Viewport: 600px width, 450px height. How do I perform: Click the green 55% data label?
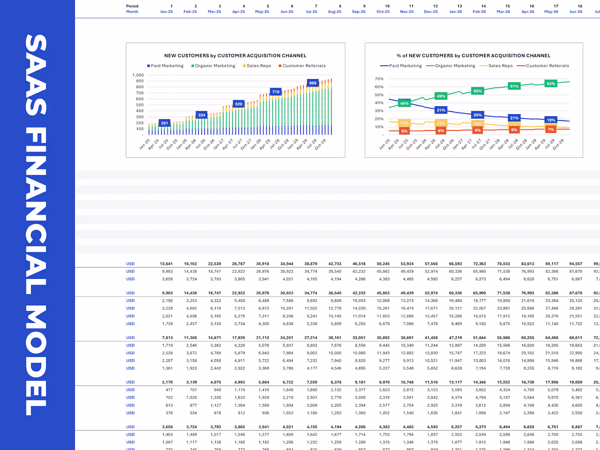478,91
